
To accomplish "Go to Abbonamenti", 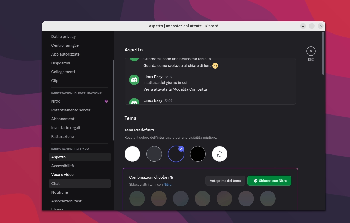I will pyautogui.click(x=80, y=119).
